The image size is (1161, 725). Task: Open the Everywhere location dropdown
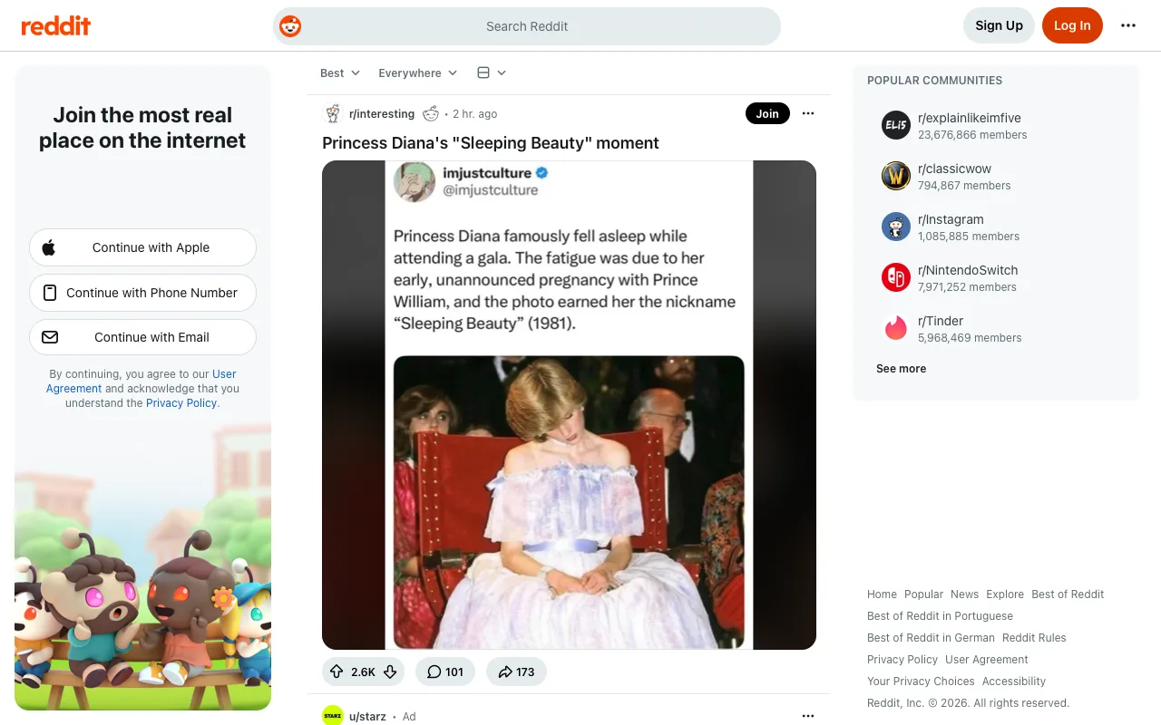click(418, 72)
